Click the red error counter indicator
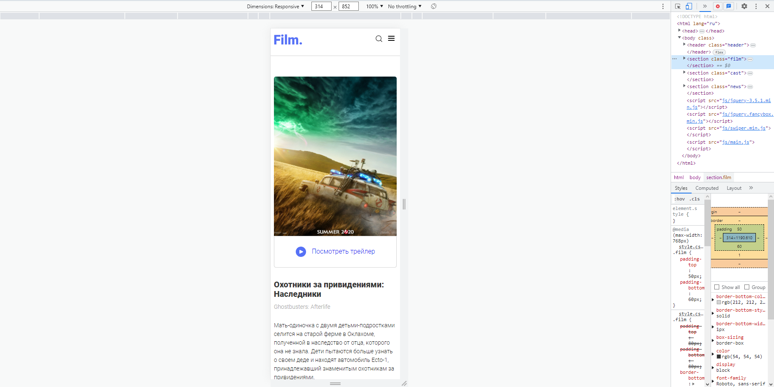The width and height of the screenshot is (774, 387). pos(718,6)
